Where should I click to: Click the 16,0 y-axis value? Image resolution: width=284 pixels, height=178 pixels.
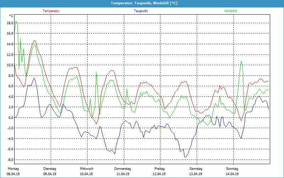10,33
